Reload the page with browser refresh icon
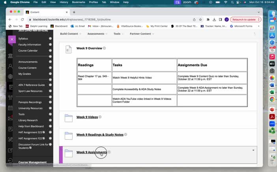 (x=23, y=20)
